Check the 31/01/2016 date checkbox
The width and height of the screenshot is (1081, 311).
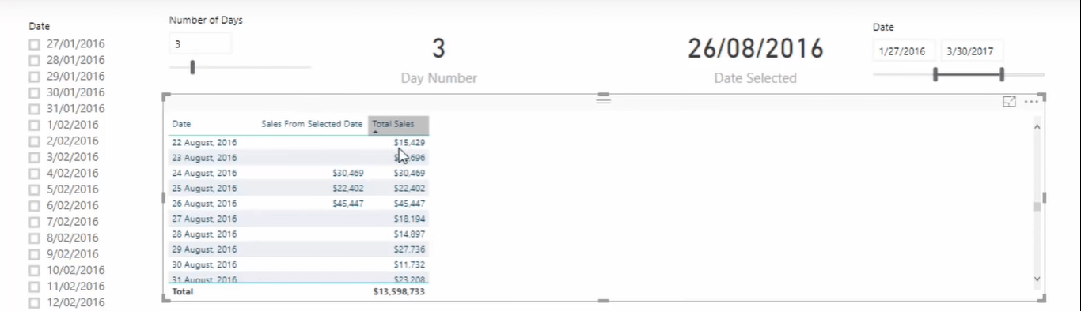tap(34, 110)
